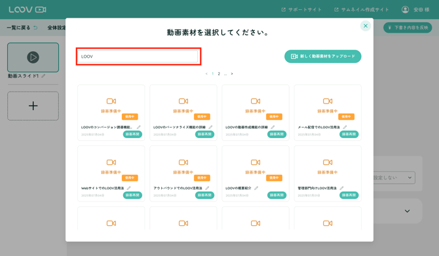Select the 動画スライド1 slide thumbnail
439x256 pixels.
(33, 58)
